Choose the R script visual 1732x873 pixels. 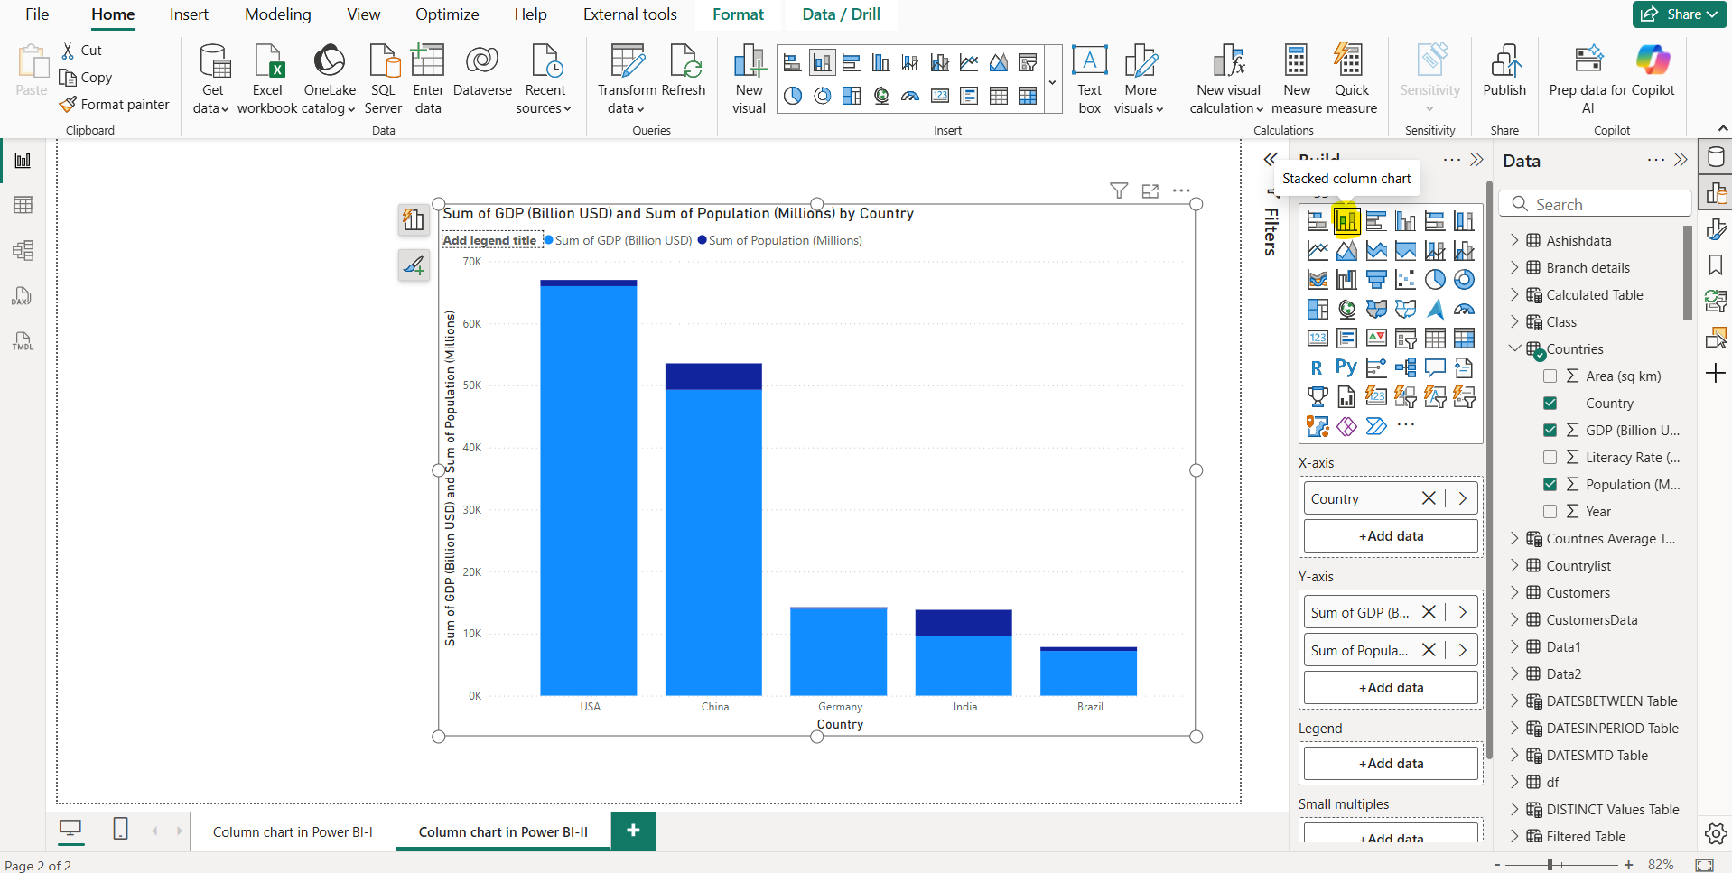coord(1318,367)
